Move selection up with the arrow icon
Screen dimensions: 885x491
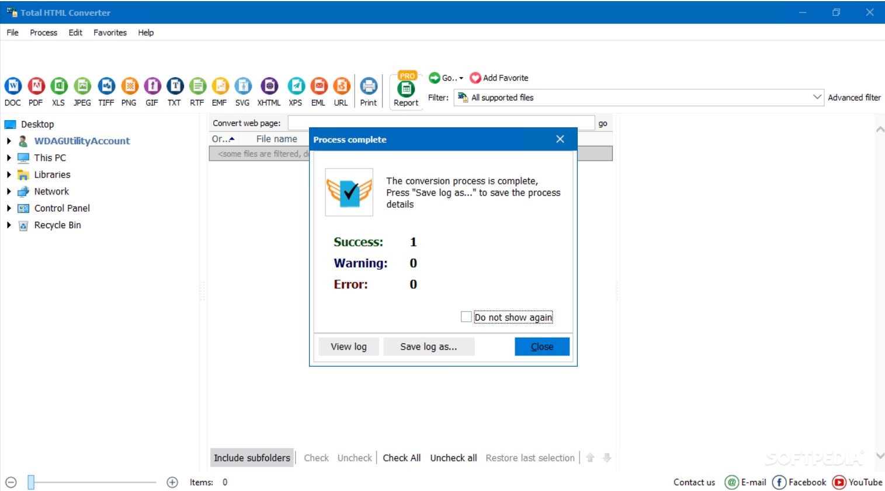tap(590, 458)
